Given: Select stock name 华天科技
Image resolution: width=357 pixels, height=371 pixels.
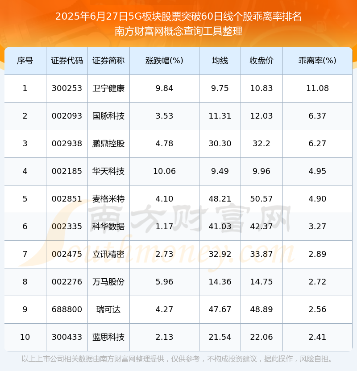Looking at the screenshot, I should [x=108, y=171].
